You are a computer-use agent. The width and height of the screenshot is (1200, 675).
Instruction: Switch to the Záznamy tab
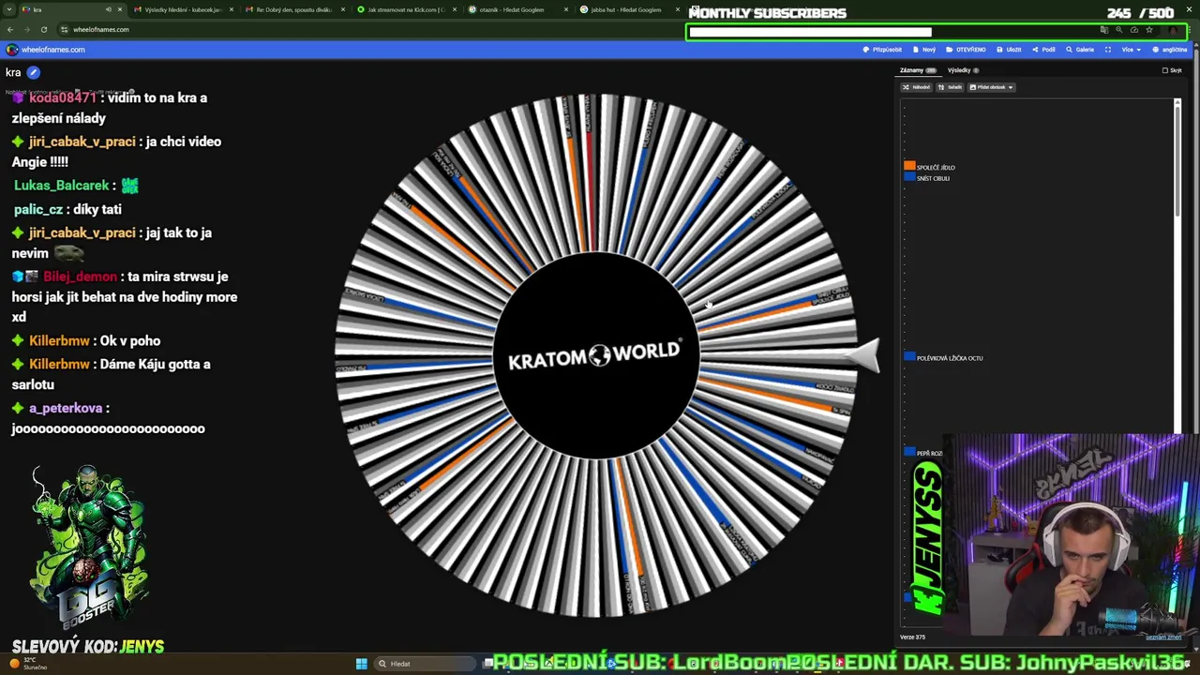(918, 70)
